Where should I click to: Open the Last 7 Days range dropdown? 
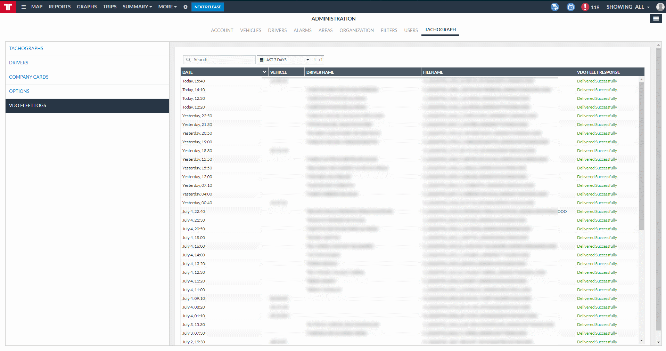click(284, 60)
